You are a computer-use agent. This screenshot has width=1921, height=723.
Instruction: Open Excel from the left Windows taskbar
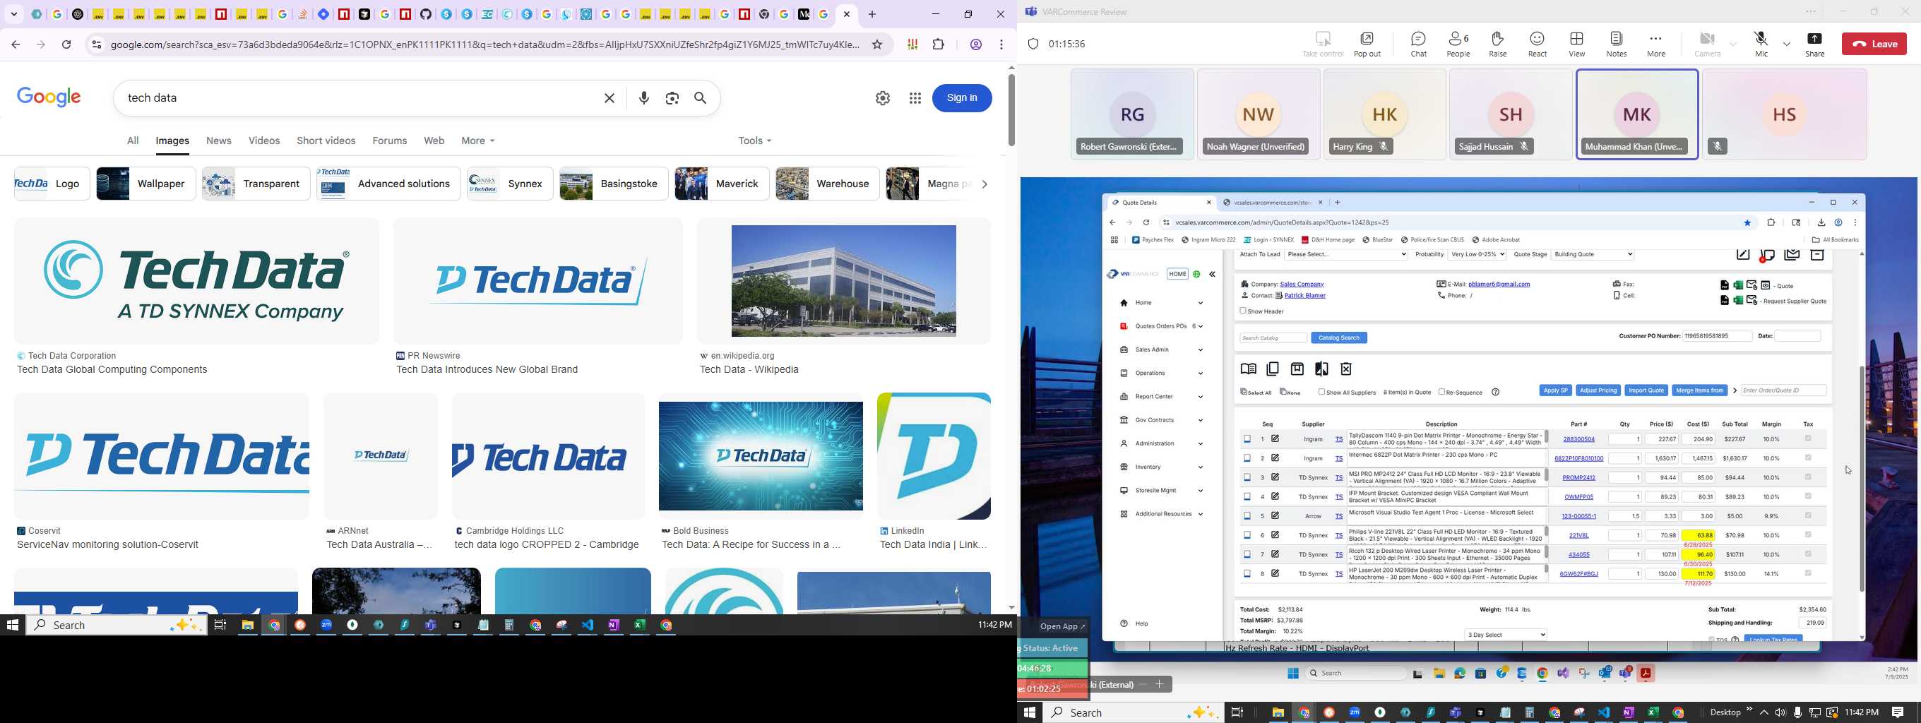point(639,626)
